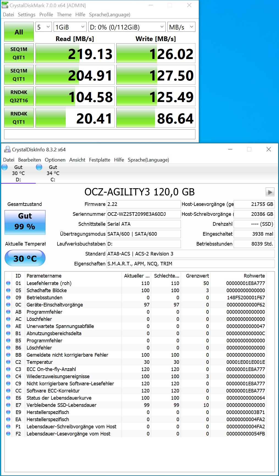
Task: Open the test count dropdown showing 5
Action: pyautogui.click(x=44, y=27)
